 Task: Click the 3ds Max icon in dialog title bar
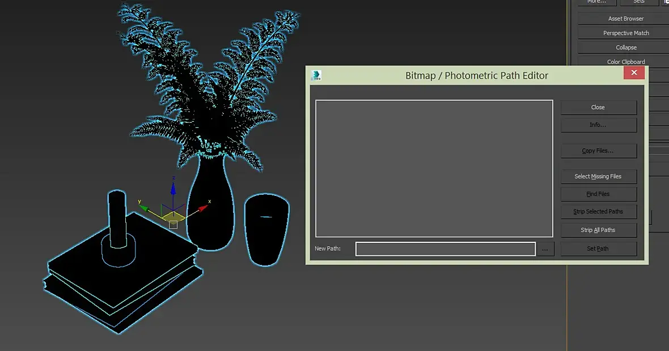coord(316,75)
